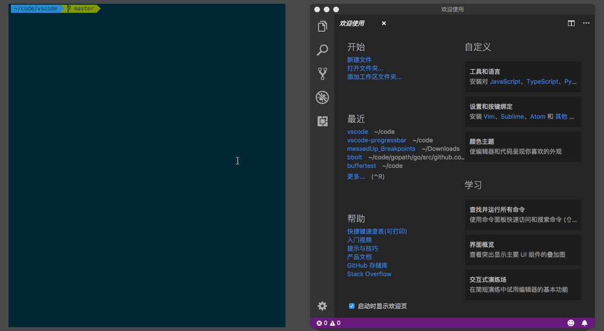Select the 欢迎使用 editor tab

tap(352, 23)
